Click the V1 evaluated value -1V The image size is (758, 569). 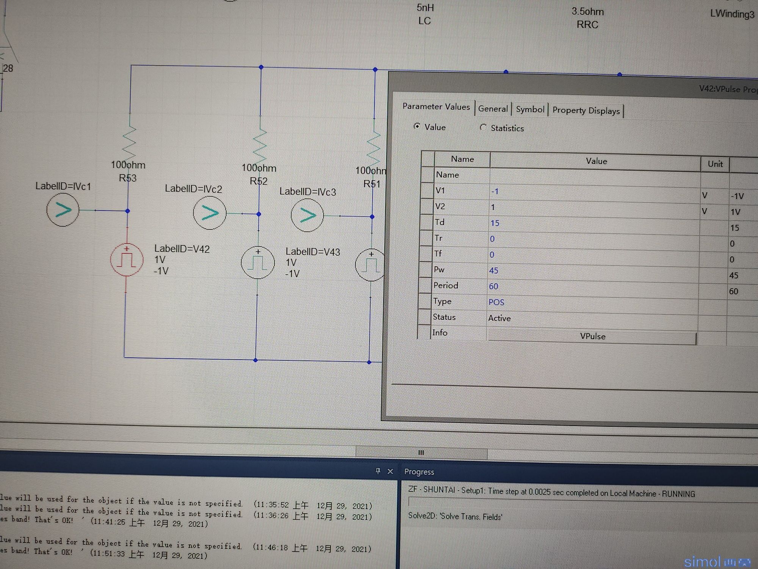point(737,196)
